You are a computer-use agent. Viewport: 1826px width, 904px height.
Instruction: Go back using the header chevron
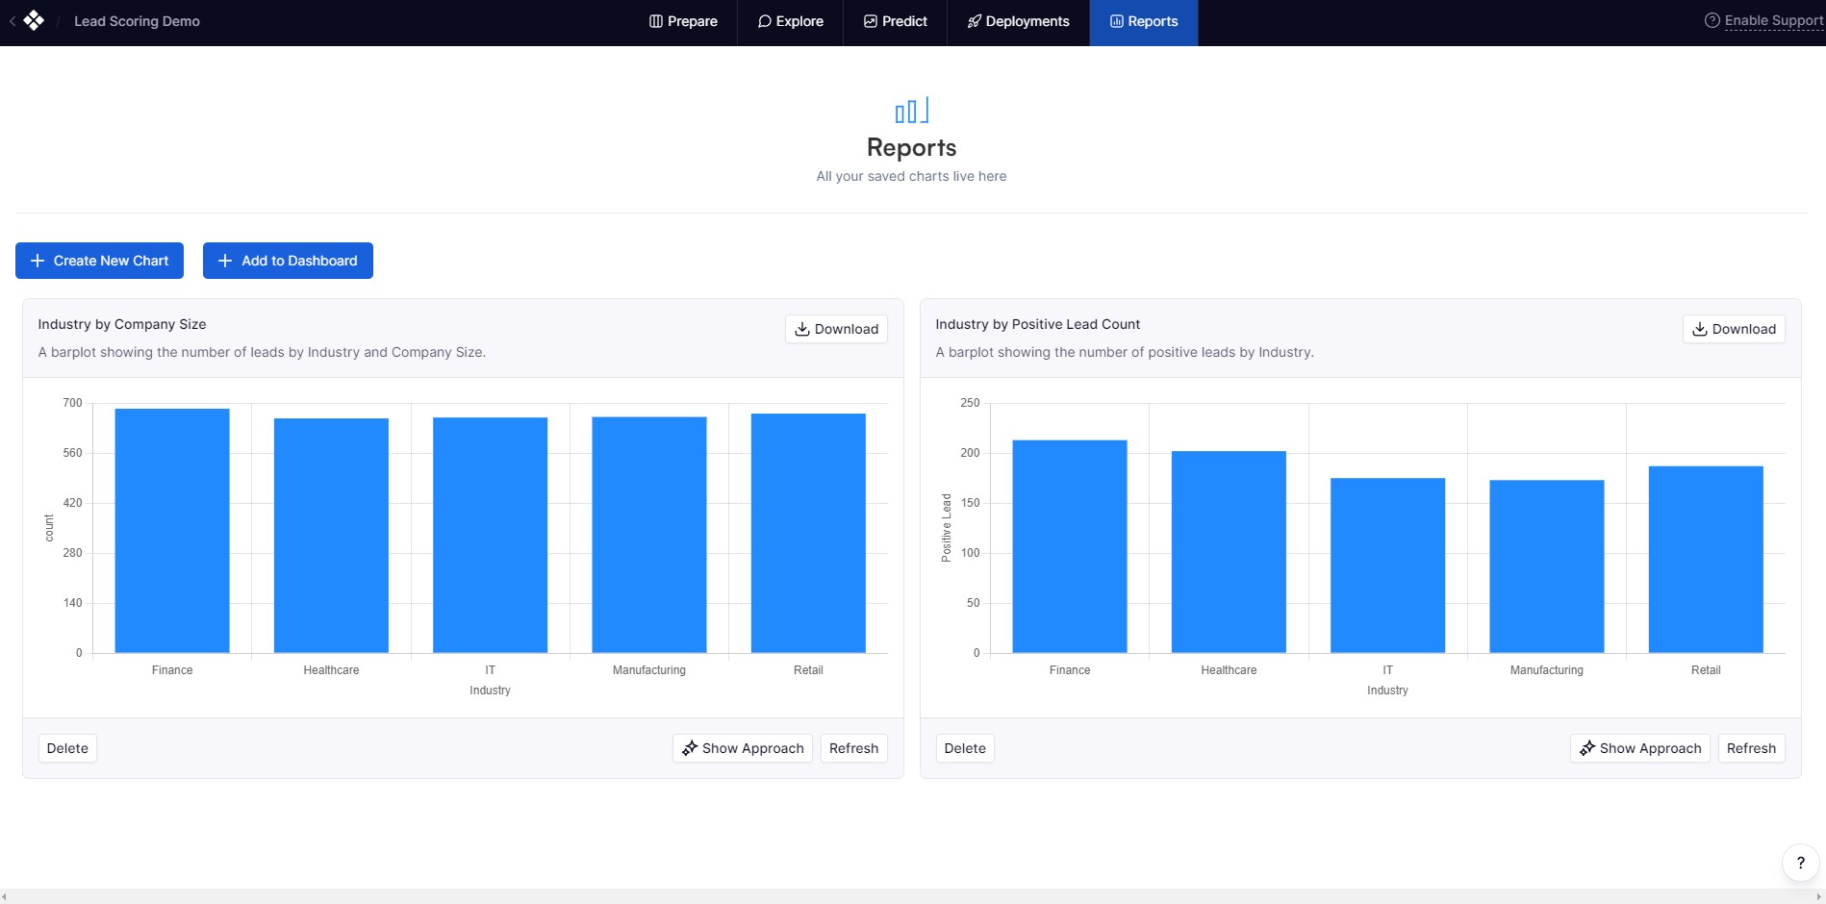[x=12, y=21]
